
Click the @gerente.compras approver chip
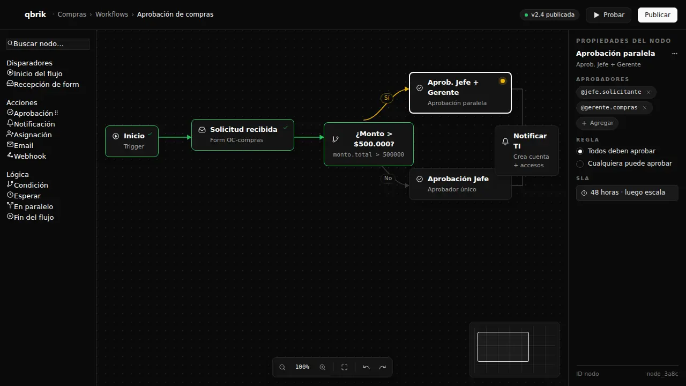coord(614,108)
